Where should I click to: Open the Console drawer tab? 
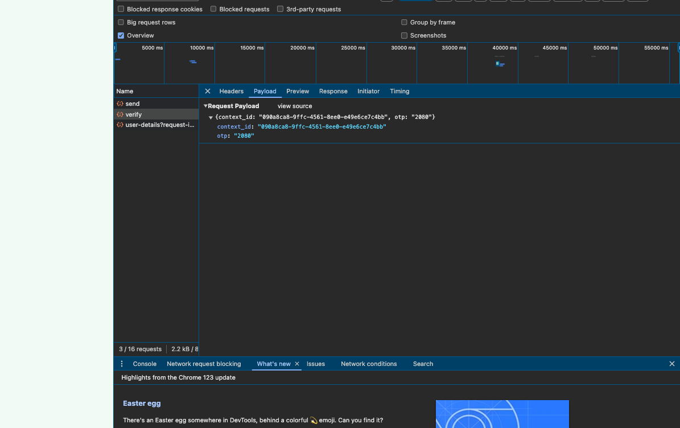145,364
